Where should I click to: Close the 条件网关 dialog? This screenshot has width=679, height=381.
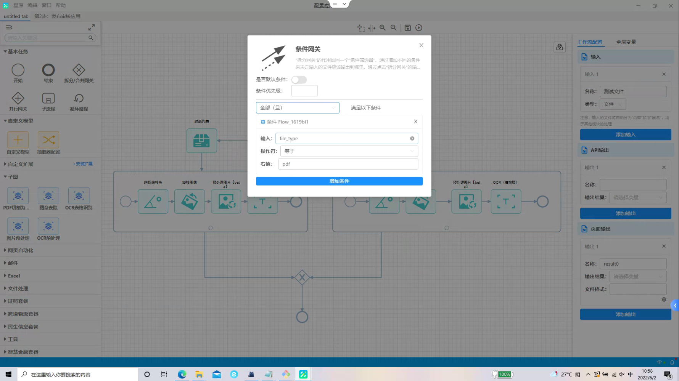point(421,45)
